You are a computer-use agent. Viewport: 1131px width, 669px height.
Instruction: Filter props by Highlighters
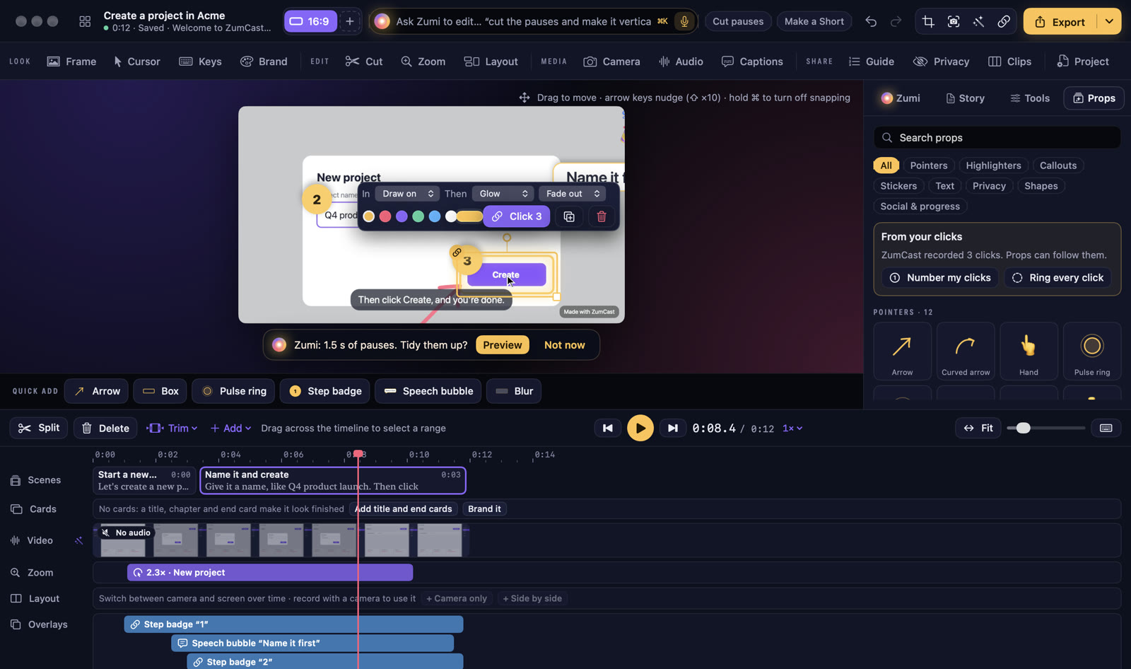993,165
